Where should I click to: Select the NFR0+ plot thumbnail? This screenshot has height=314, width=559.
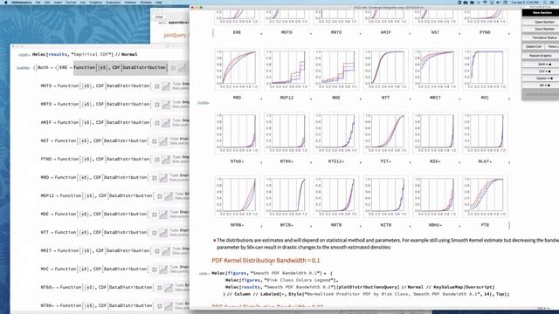pos(237,196)
